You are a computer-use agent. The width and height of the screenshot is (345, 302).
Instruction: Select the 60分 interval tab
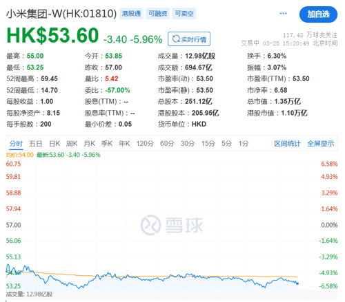pyautogui.click(x=167, y=144)
